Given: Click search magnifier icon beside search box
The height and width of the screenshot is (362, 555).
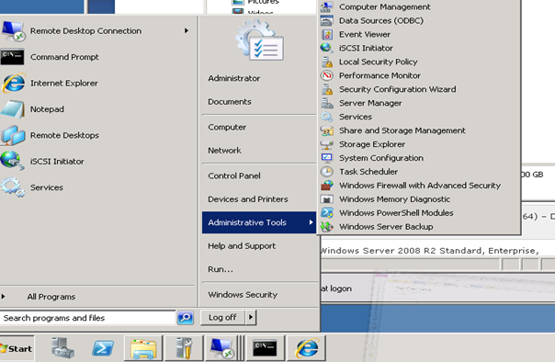Looking at the screenshot, I should point(186,317).
